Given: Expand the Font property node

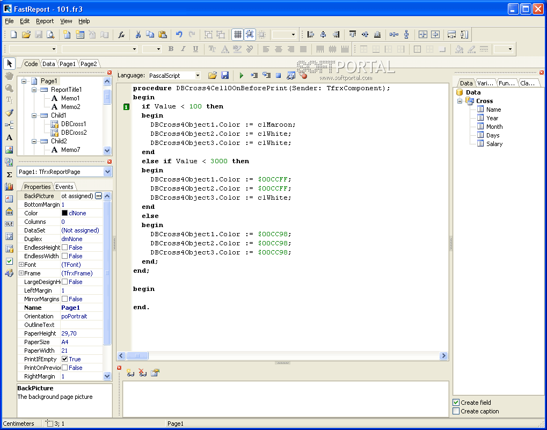Looking at the screenshot, I should pyautogui.click(x=21, y=265).
